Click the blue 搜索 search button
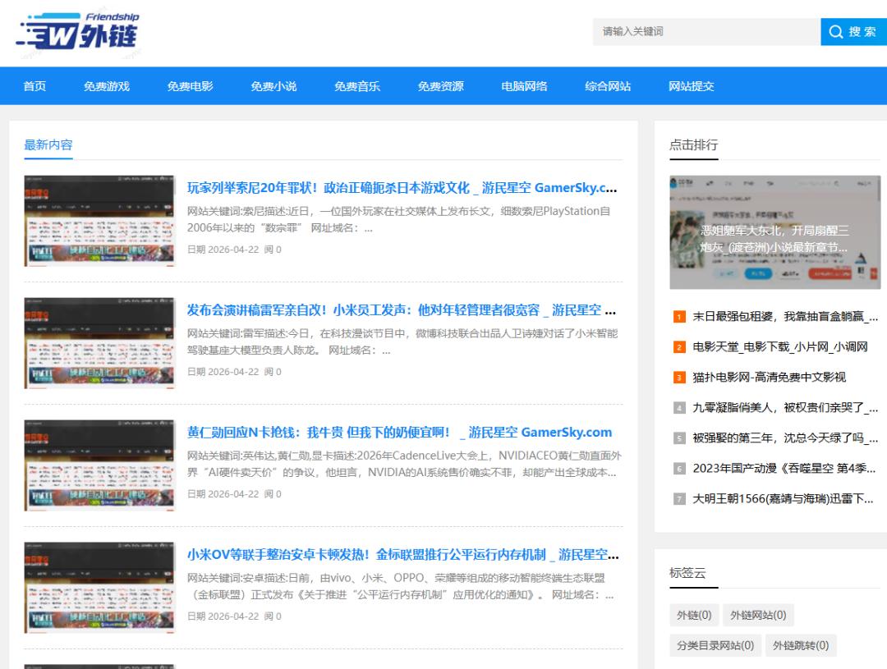887x669 pixels. click(x=853, y=32)
